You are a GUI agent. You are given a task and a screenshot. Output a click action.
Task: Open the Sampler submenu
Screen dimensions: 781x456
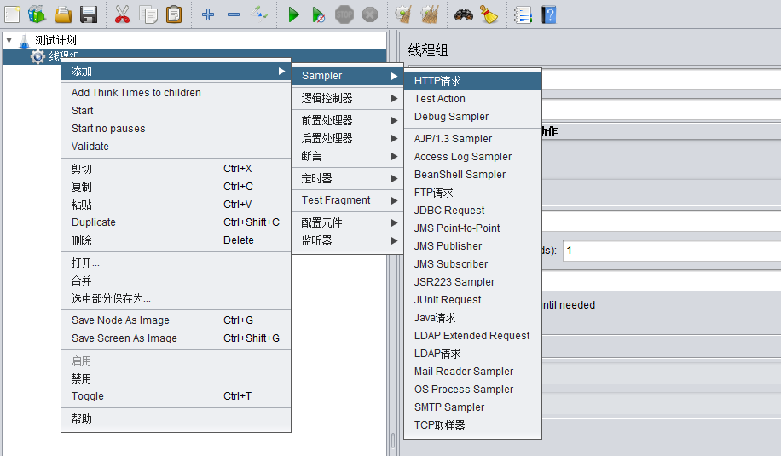pyautogui.click(x=347, y=76)
